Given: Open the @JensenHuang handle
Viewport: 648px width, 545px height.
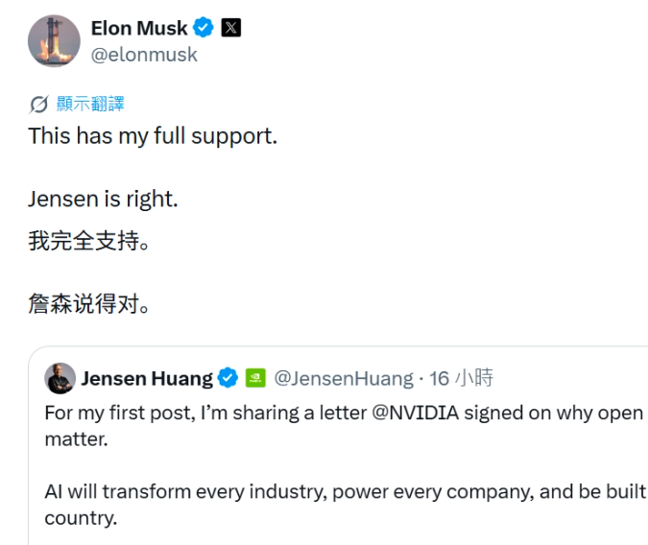Looking at the screenshot, I should (x=344, y=378).
